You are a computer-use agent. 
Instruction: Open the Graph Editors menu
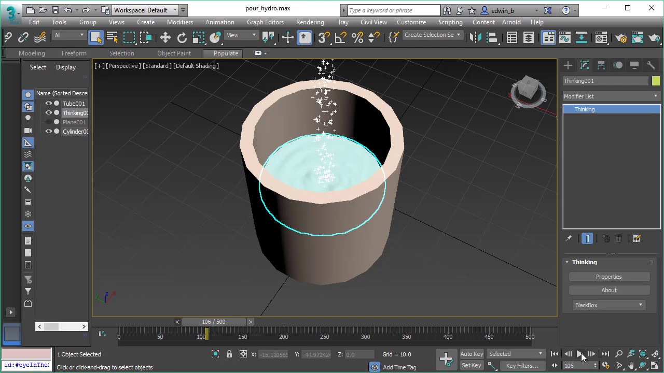[265, 22]
